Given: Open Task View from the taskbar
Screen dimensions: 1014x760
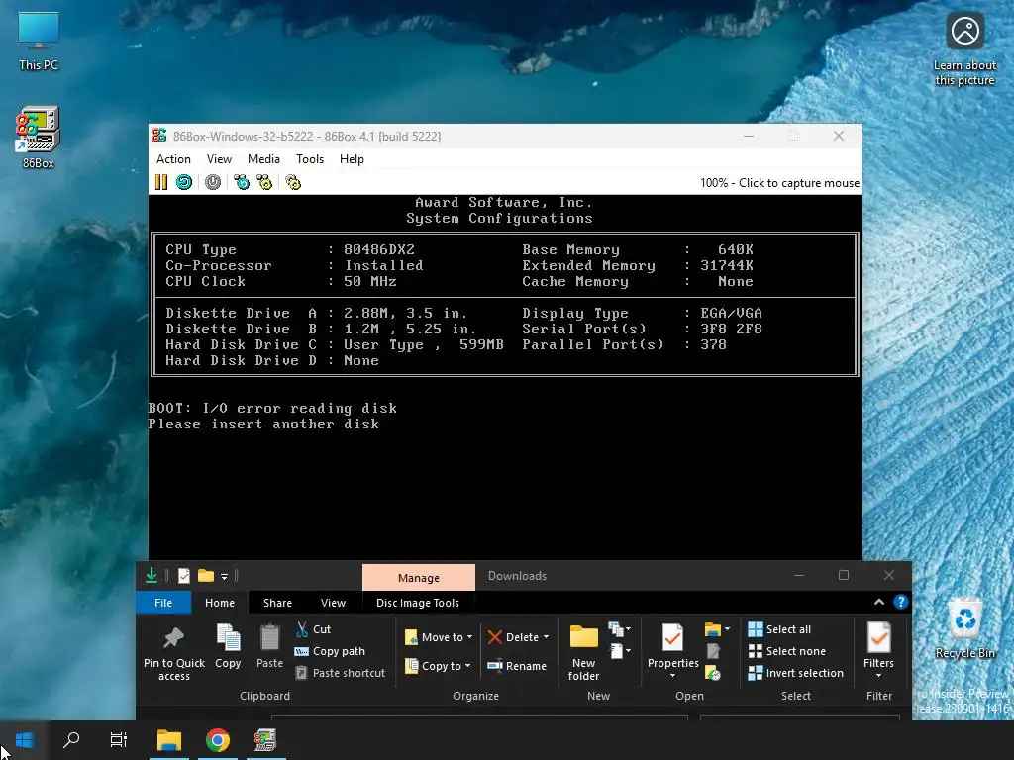Looking at the screenshot, I should (119, 740).
